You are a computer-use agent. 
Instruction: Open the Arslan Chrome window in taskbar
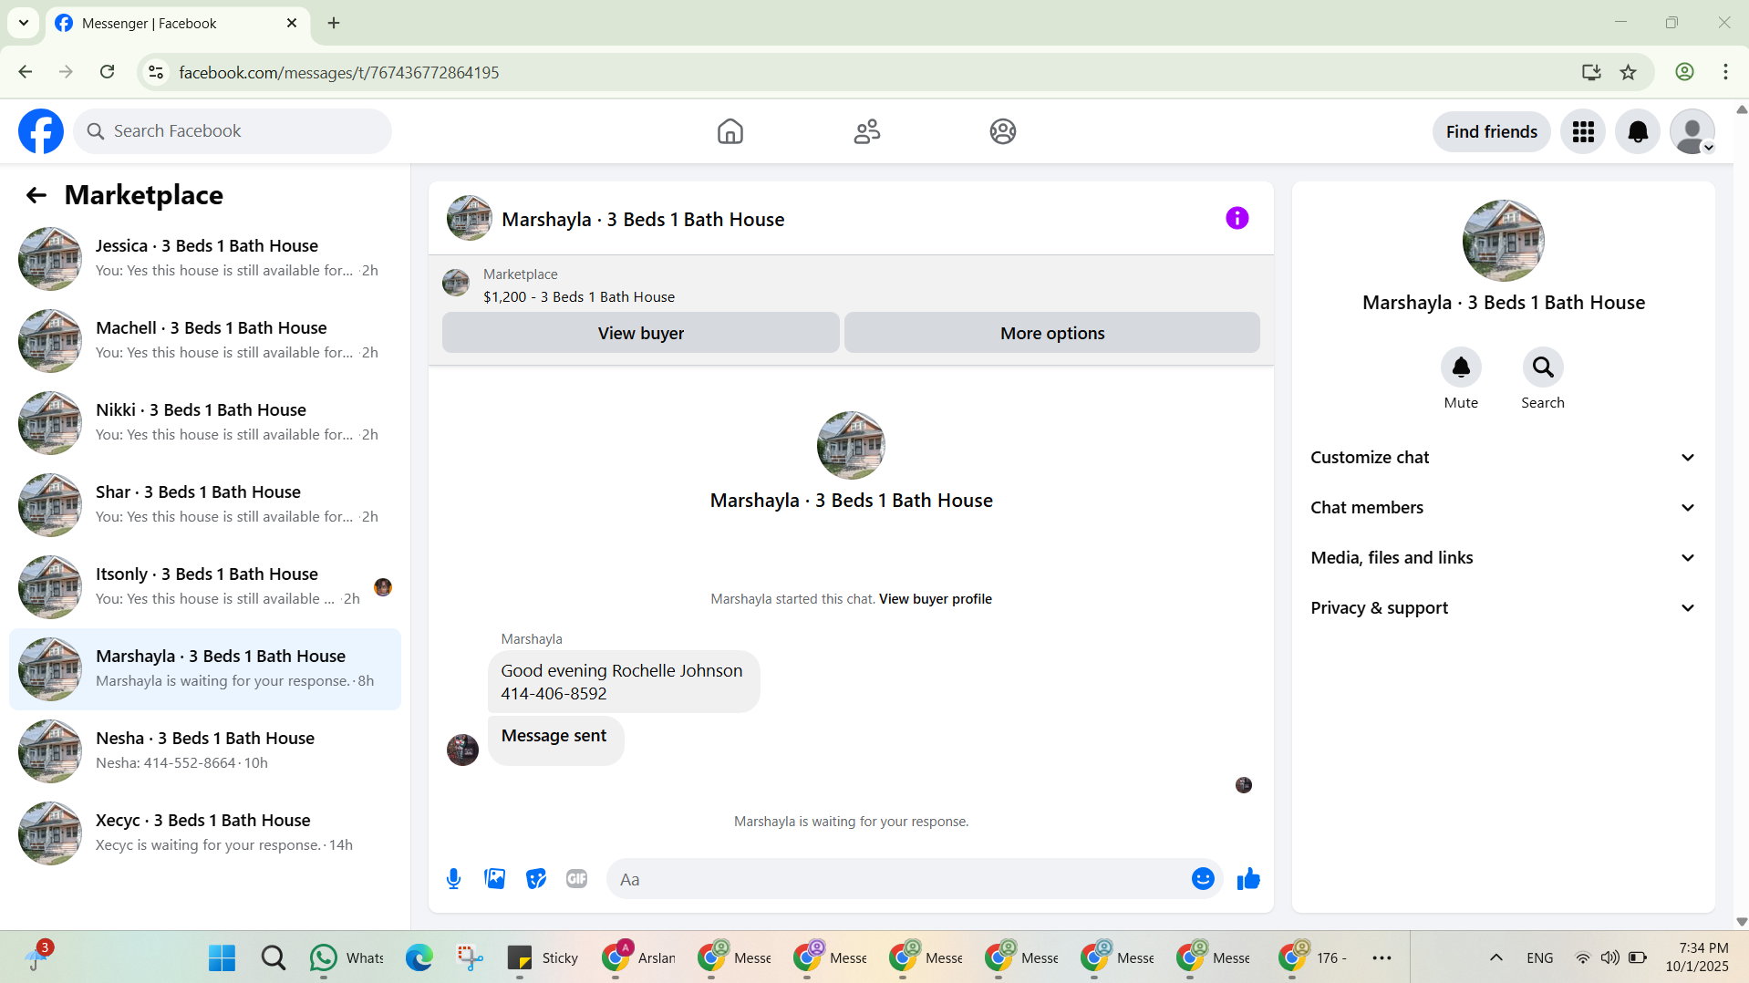(638, 958)
